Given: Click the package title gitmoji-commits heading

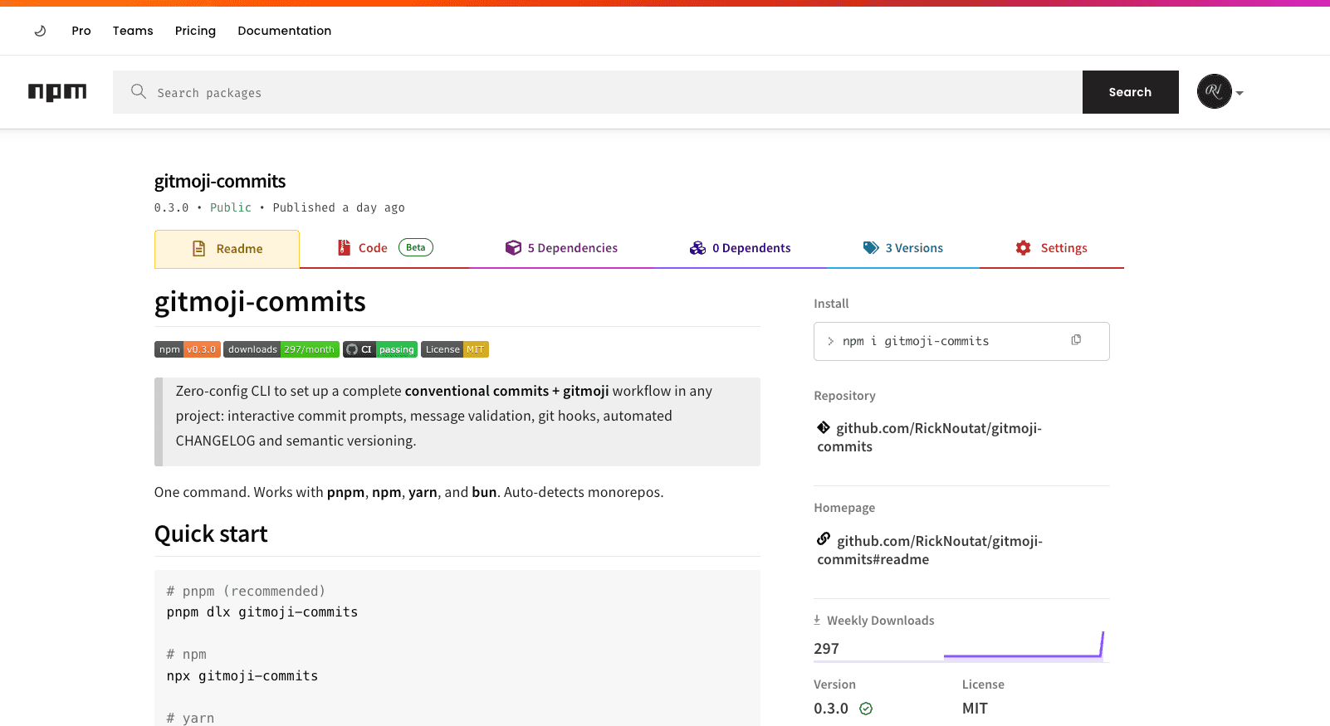Looking at the screenshot, I should pyautogui.click(x=220, y=181).
